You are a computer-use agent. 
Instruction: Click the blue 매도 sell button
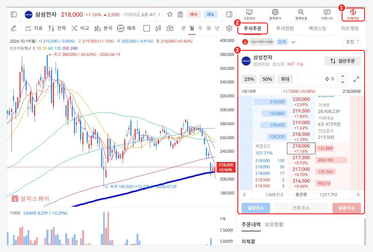point(210,15)
